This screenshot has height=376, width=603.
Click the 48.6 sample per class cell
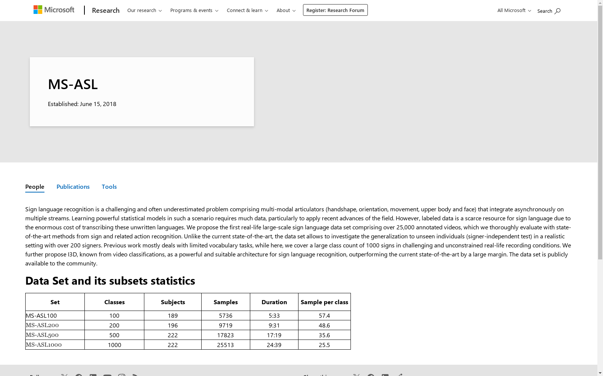click(324, 325)
